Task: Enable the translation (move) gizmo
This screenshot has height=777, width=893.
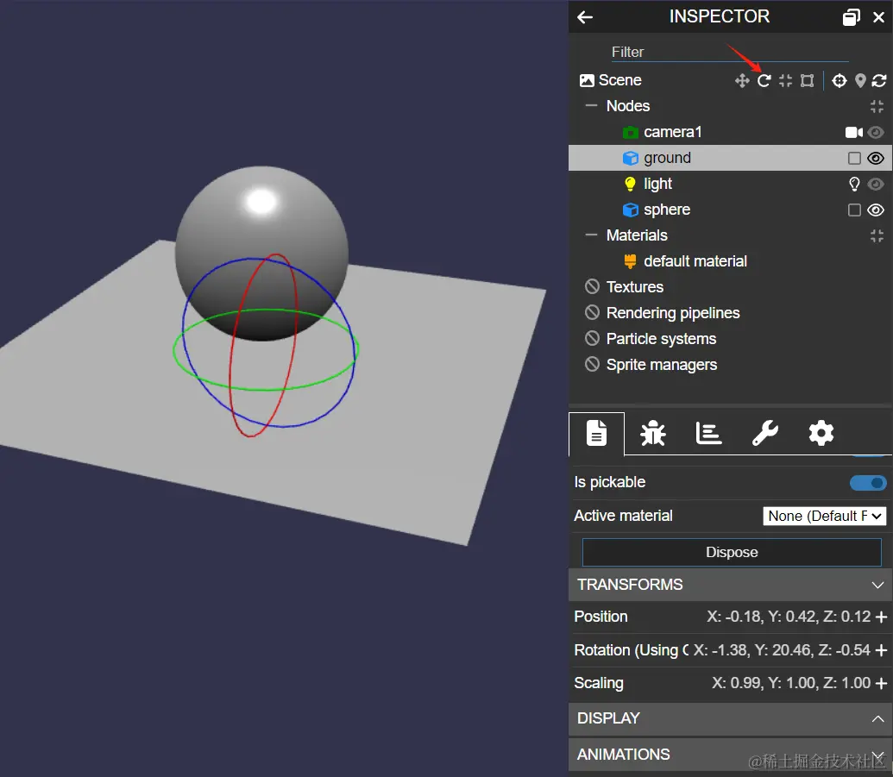Action: click(x=742, y=81)
